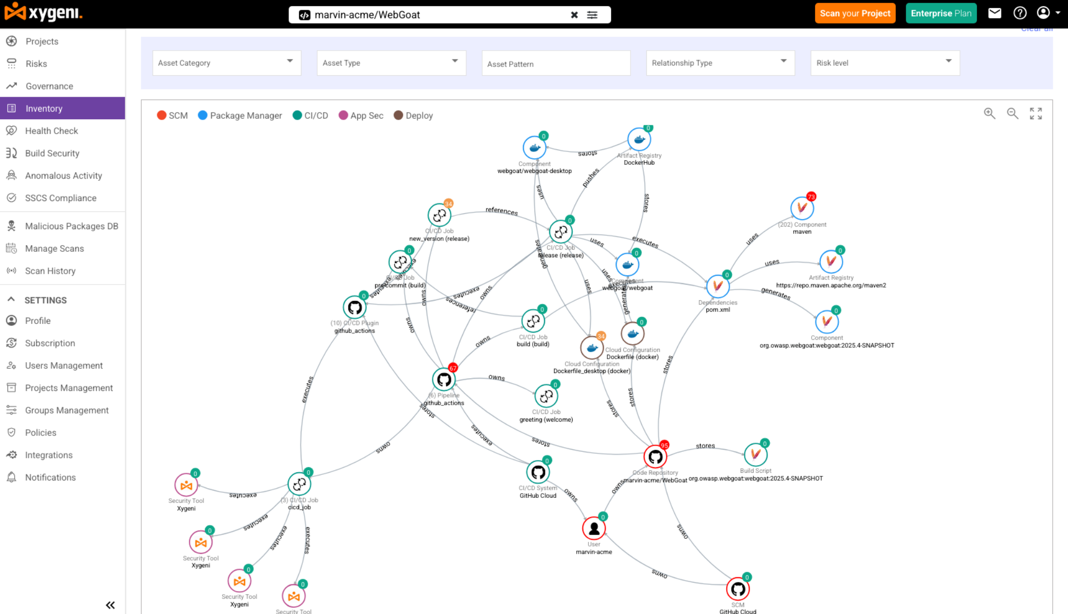The height and width of the screenshot is (614, 1068).
Task: Expand the Risk level dropdown
Action: tap(884, 63)
